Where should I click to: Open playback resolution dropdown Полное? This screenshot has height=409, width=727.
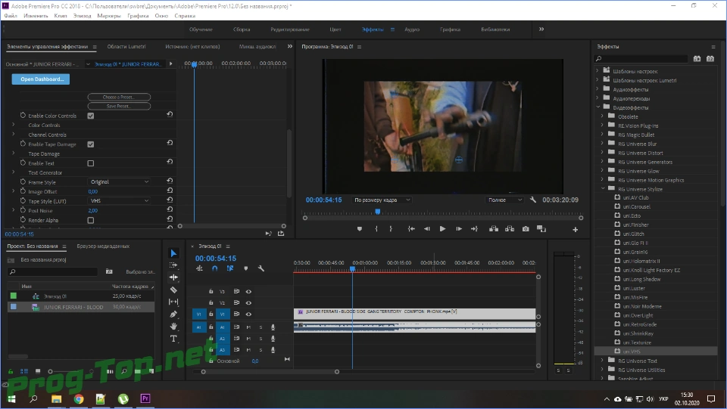pos(505,200)
